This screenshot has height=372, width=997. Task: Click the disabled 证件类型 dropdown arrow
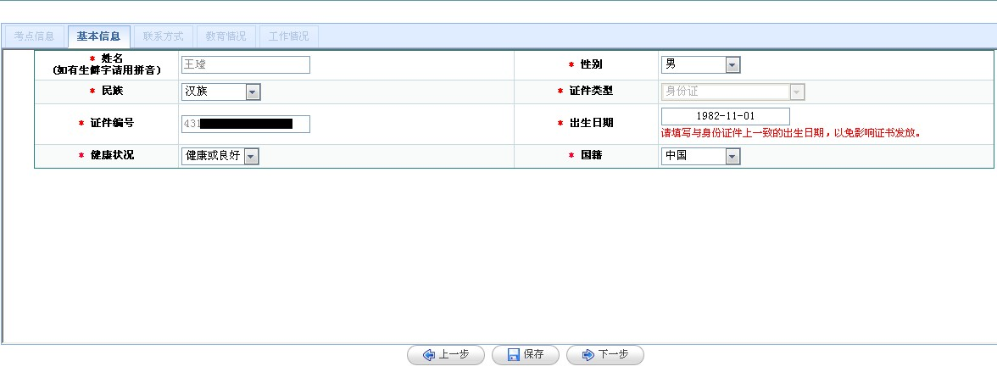(x=796, y=92)
